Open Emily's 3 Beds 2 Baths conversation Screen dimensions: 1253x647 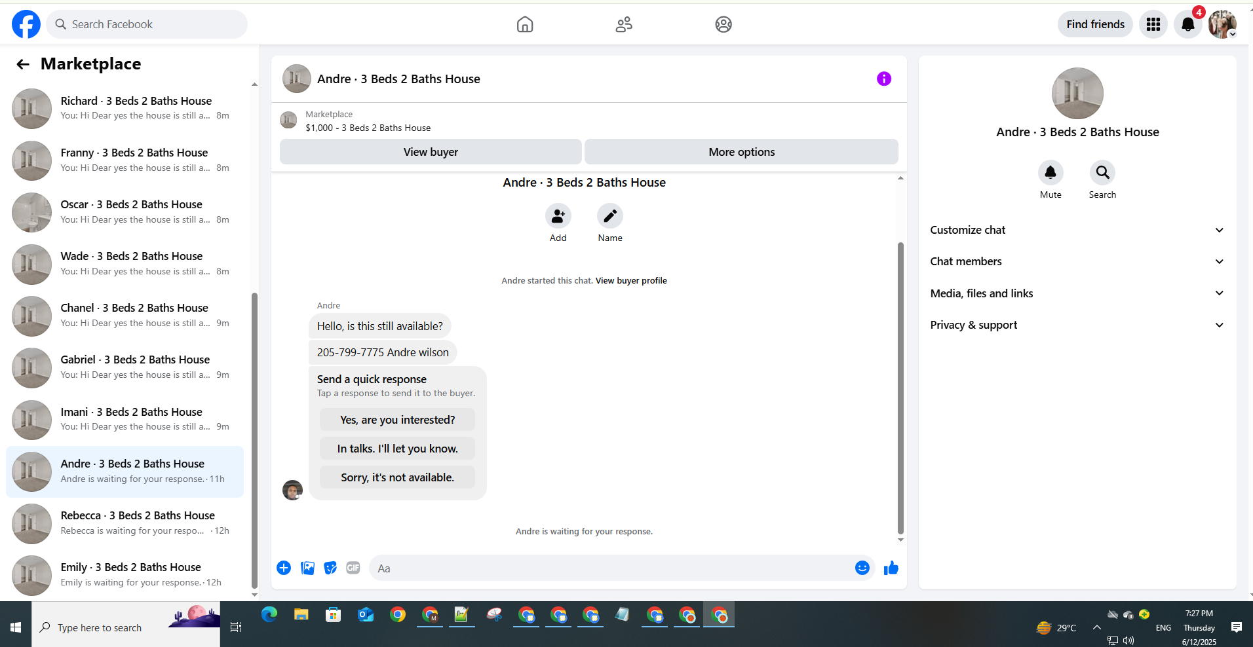coord(125,575)
